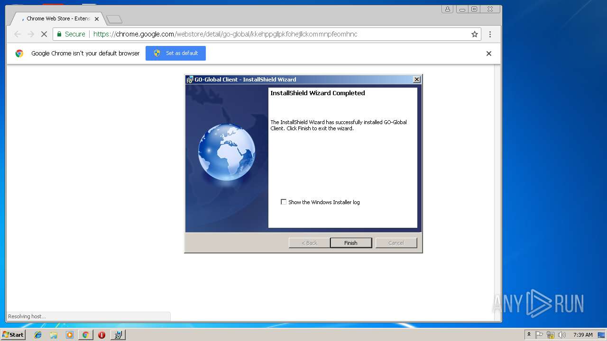Open Windows Media Player from the taskbar

70,335
